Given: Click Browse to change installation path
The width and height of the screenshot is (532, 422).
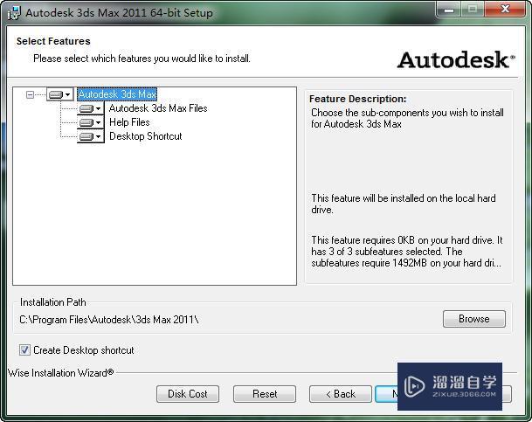Looking at the screenshot, I should [474, 319].
